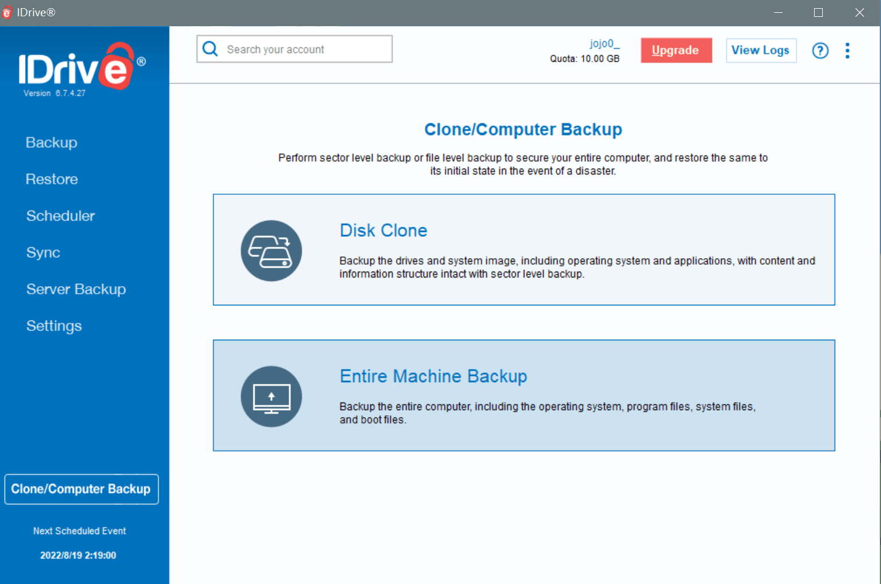
Task: Open the three-dot more options menu
Action: [847, 51]
